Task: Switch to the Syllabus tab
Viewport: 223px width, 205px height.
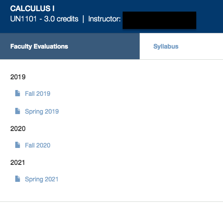Action: point(181,46)
